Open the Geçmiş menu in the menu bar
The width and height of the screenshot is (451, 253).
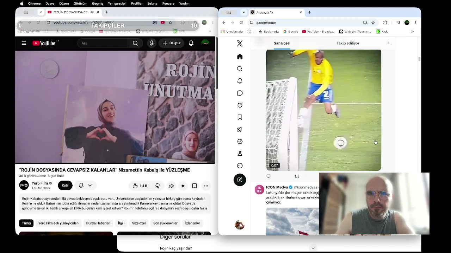coord(98,4)
